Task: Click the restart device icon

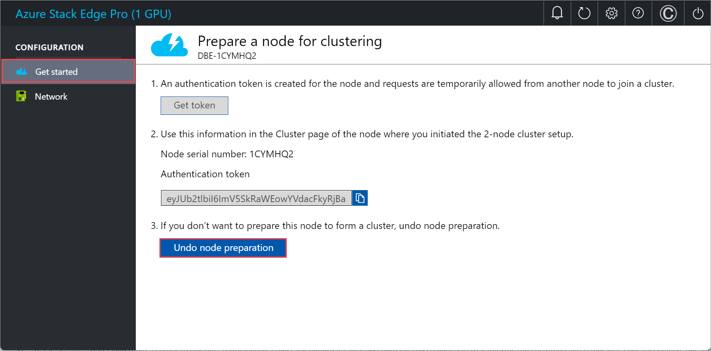Action: click(584, 13)
